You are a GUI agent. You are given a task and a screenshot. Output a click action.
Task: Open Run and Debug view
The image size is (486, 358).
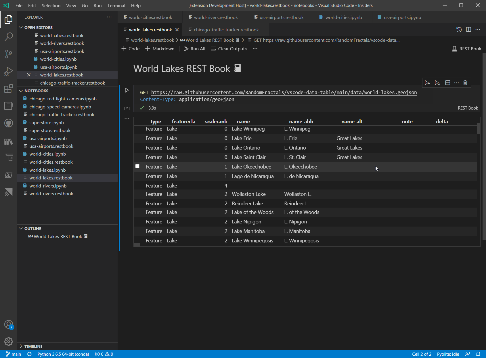pyautogui.click(x=9, y=71)
